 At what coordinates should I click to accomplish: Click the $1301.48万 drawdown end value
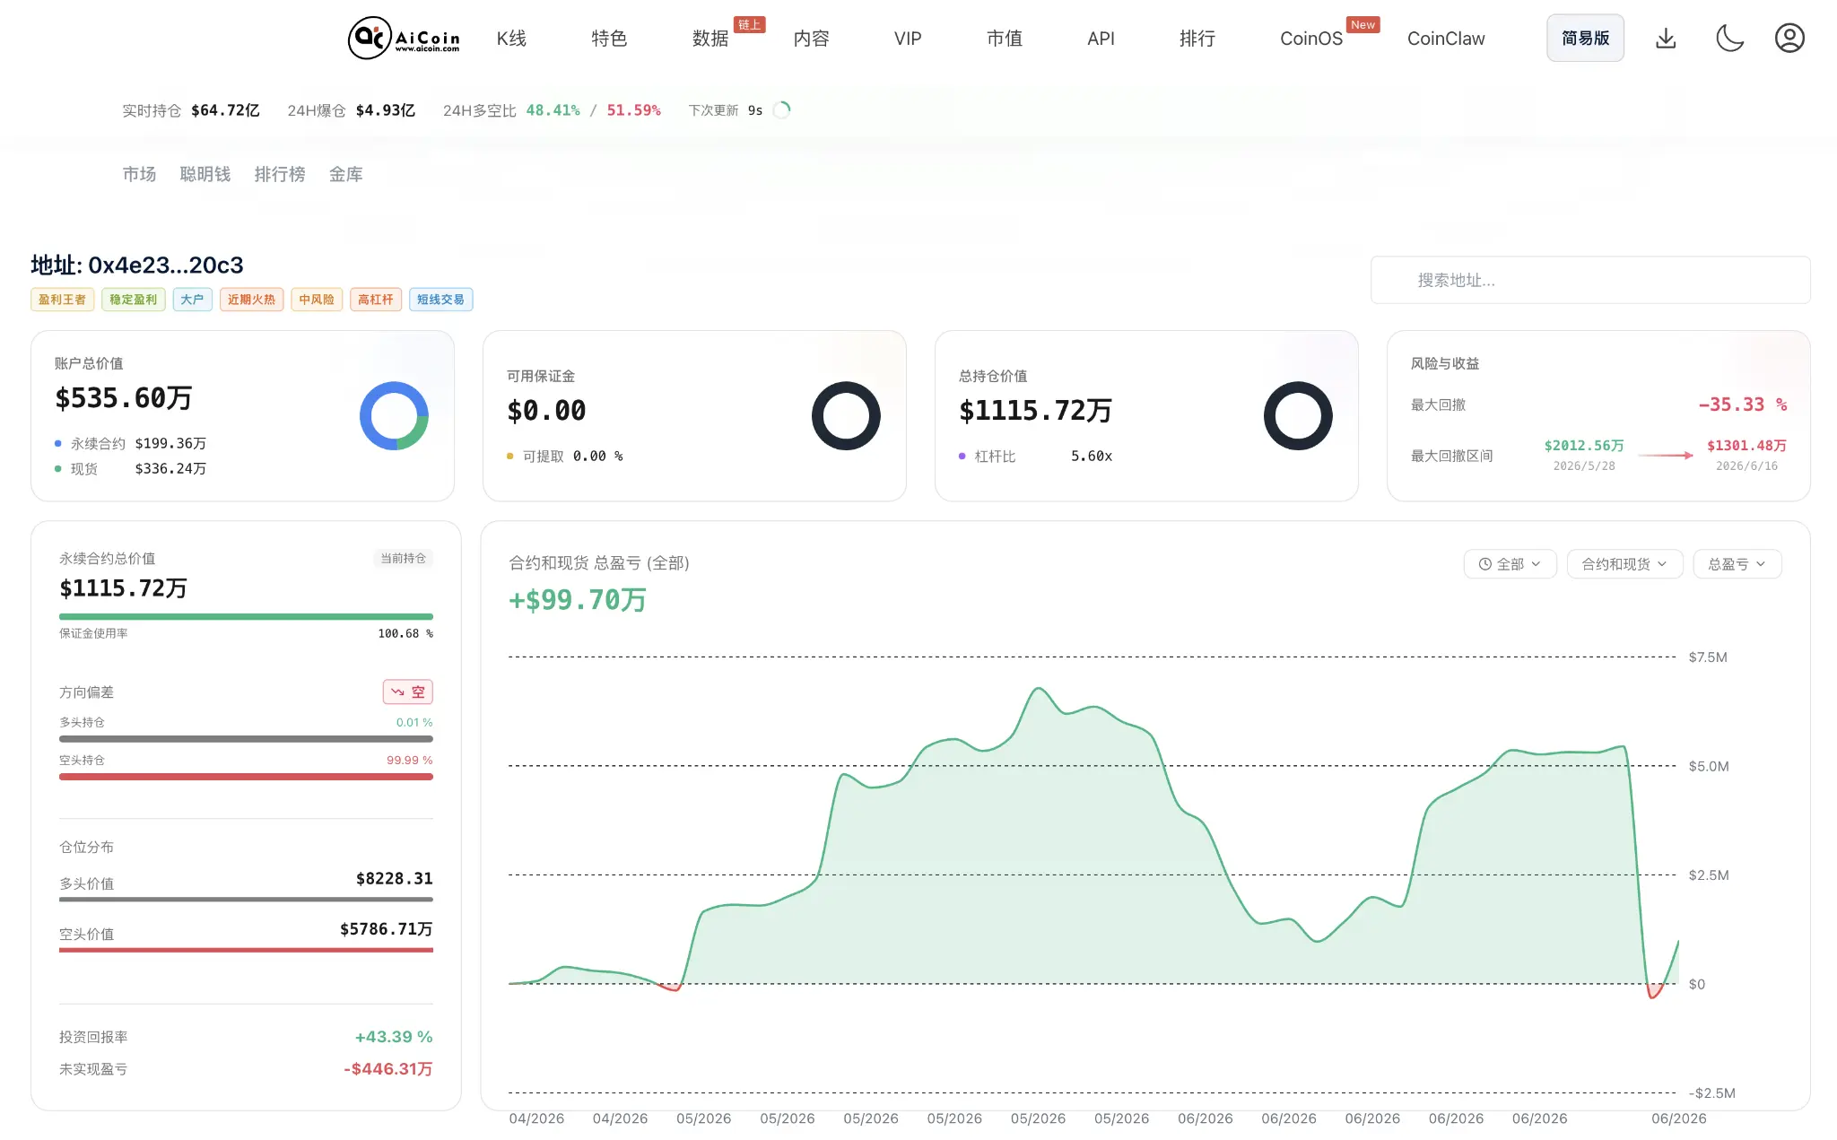[1746, 446]
